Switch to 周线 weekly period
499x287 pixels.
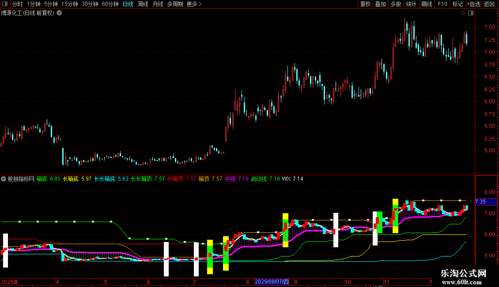(x=143, y=4)
